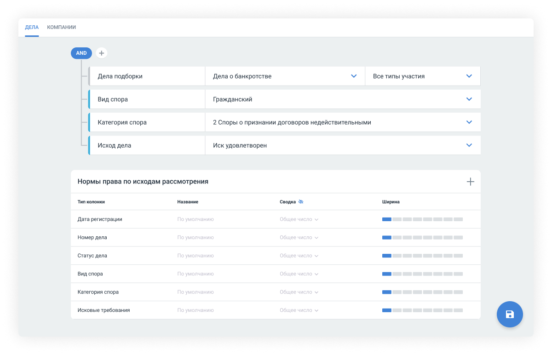Click the Дела подборки filter field
Viewport: 552px width, 355px height.
pyautogui.click(x=147, y=76)
